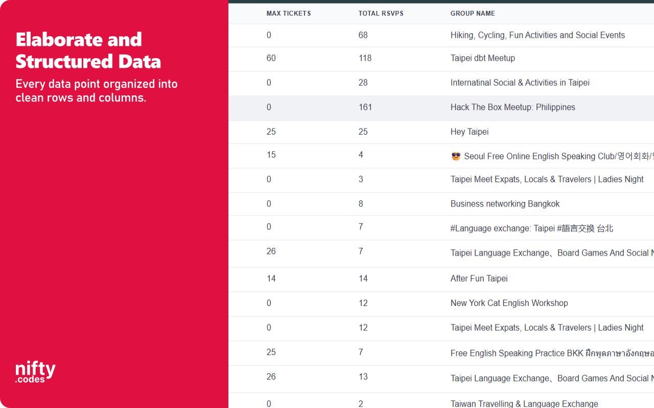The image size is (654, 408).
Task: Open the Internatinal Social & Activities in Taipei link
Action: coord(520,83)
